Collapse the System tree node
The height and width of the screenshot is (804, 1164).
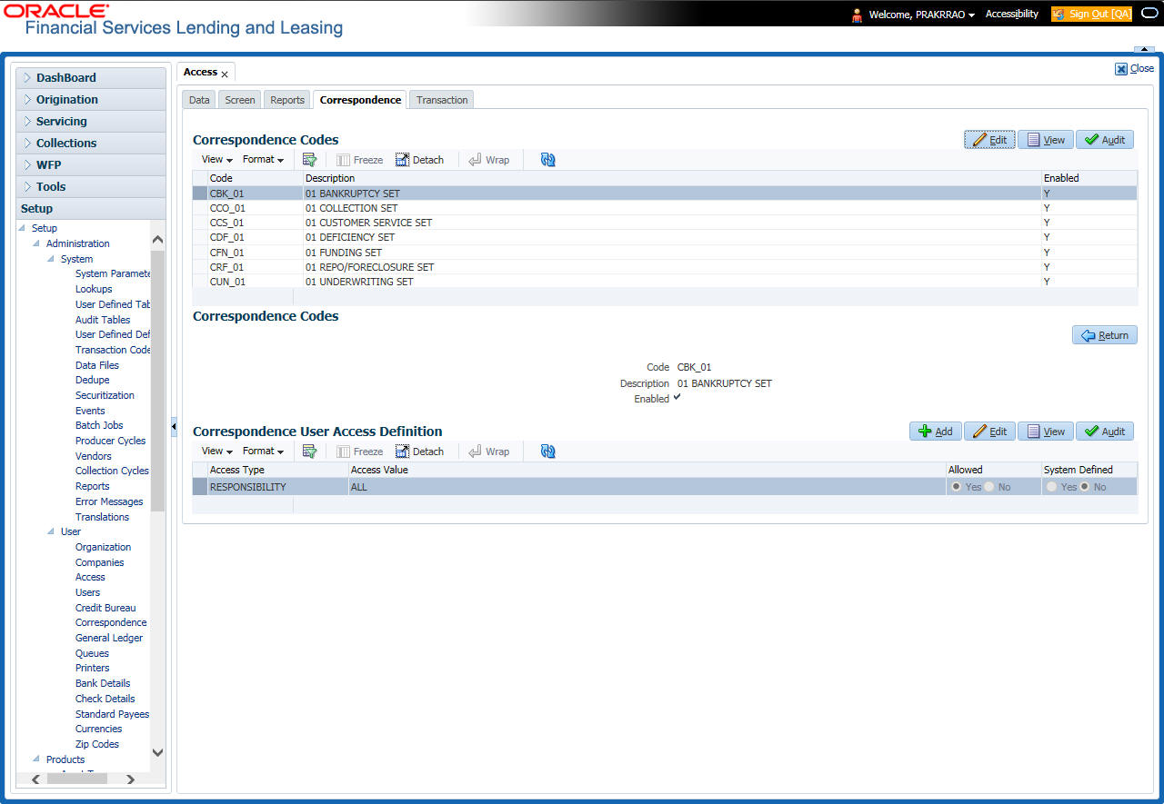[51, 259]
